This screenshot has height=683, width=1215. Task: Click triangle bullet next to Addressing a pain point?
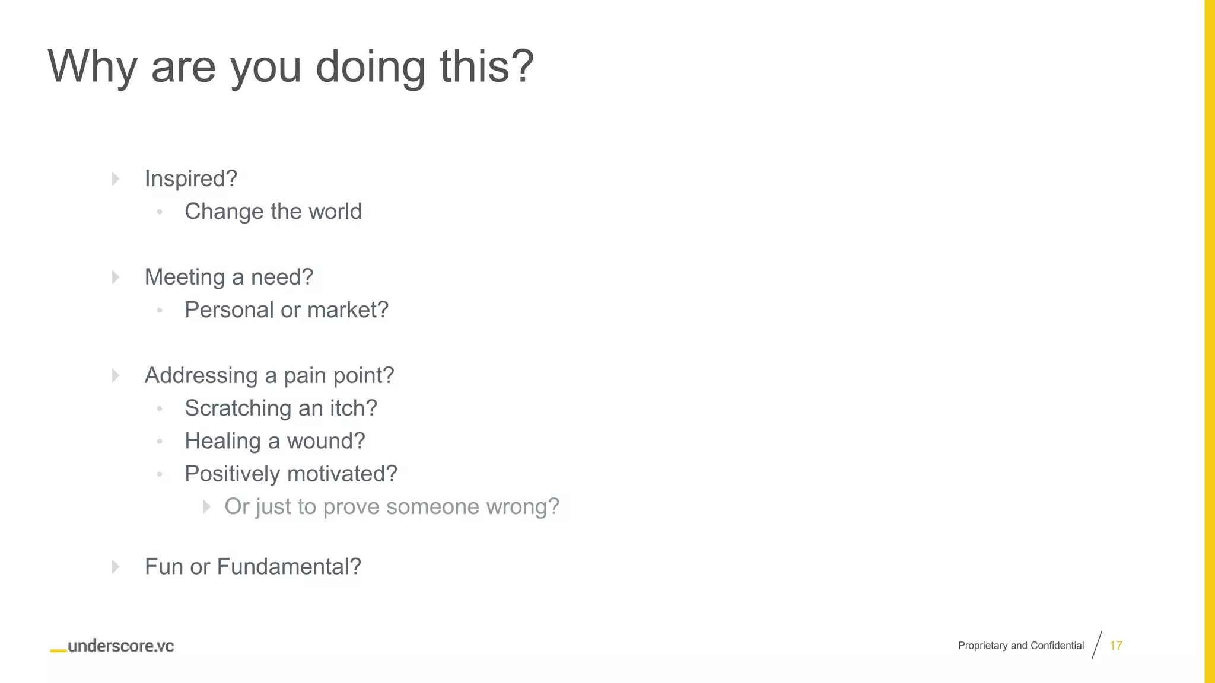click(116, 375)
